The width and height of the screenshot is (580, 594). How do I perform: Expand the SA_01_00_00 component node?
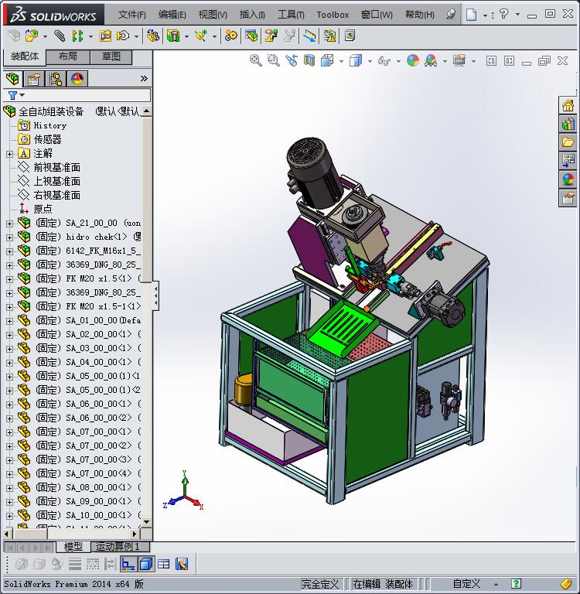coord(10,321)
